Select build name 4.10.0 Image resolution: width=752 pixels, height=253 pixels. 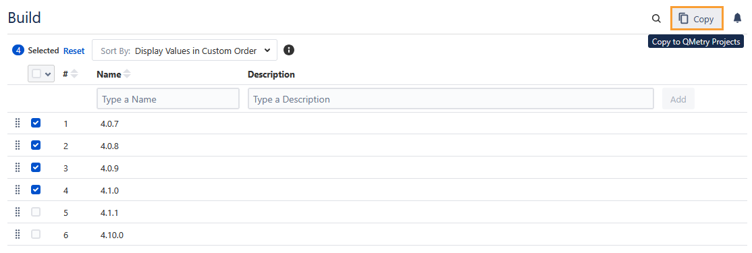[x=112, y=235]
